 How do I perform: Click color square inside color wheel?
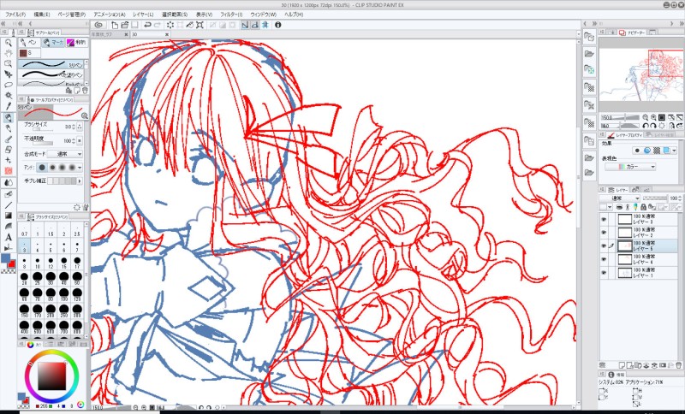[x=51, y=376]
